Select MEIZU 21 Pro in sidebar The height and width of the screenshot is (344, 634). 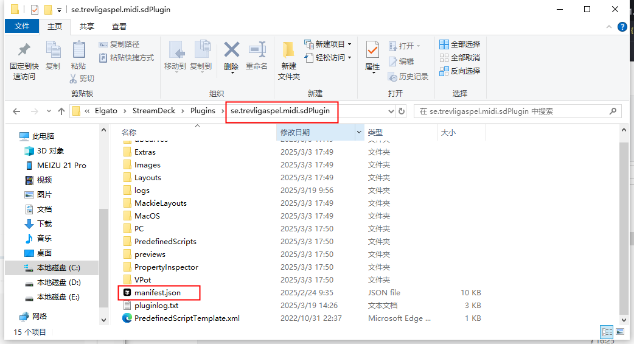pos(56,166)
